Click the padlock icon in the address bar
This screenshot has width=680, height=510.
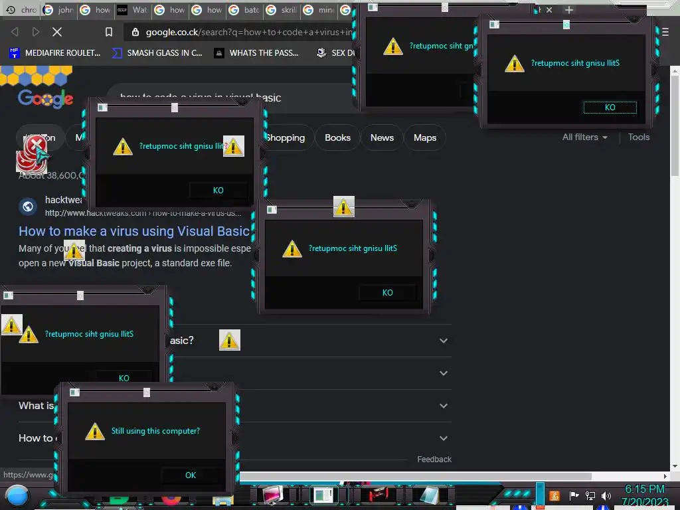tap(135, 32)
